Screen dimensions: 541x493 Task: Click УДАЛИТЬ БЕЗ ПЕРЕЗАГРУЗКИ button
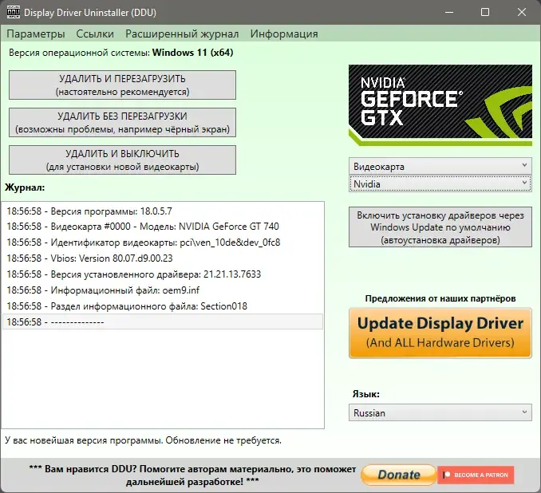pyautogui.click(x=123, y=123)
